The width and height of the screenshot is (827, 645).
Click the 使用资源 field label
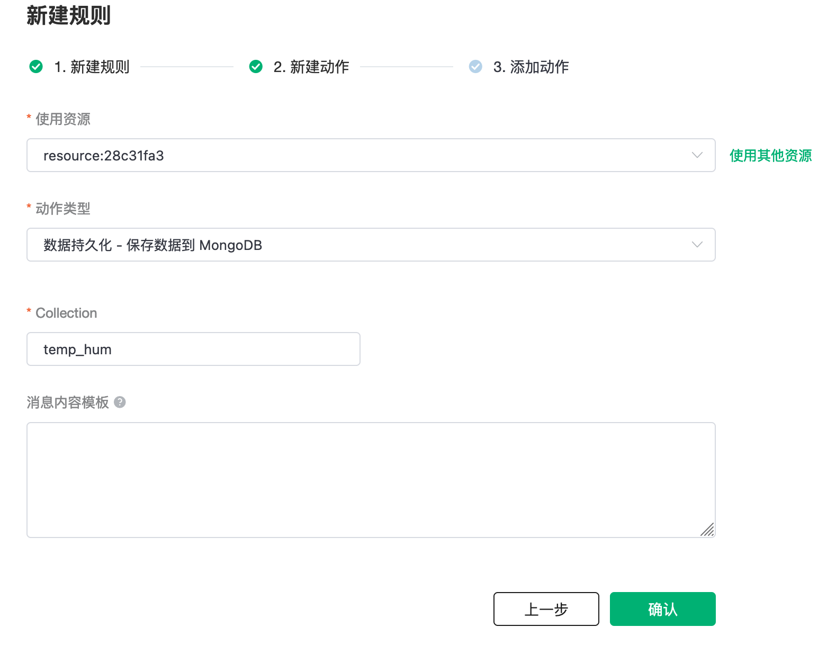63,119
